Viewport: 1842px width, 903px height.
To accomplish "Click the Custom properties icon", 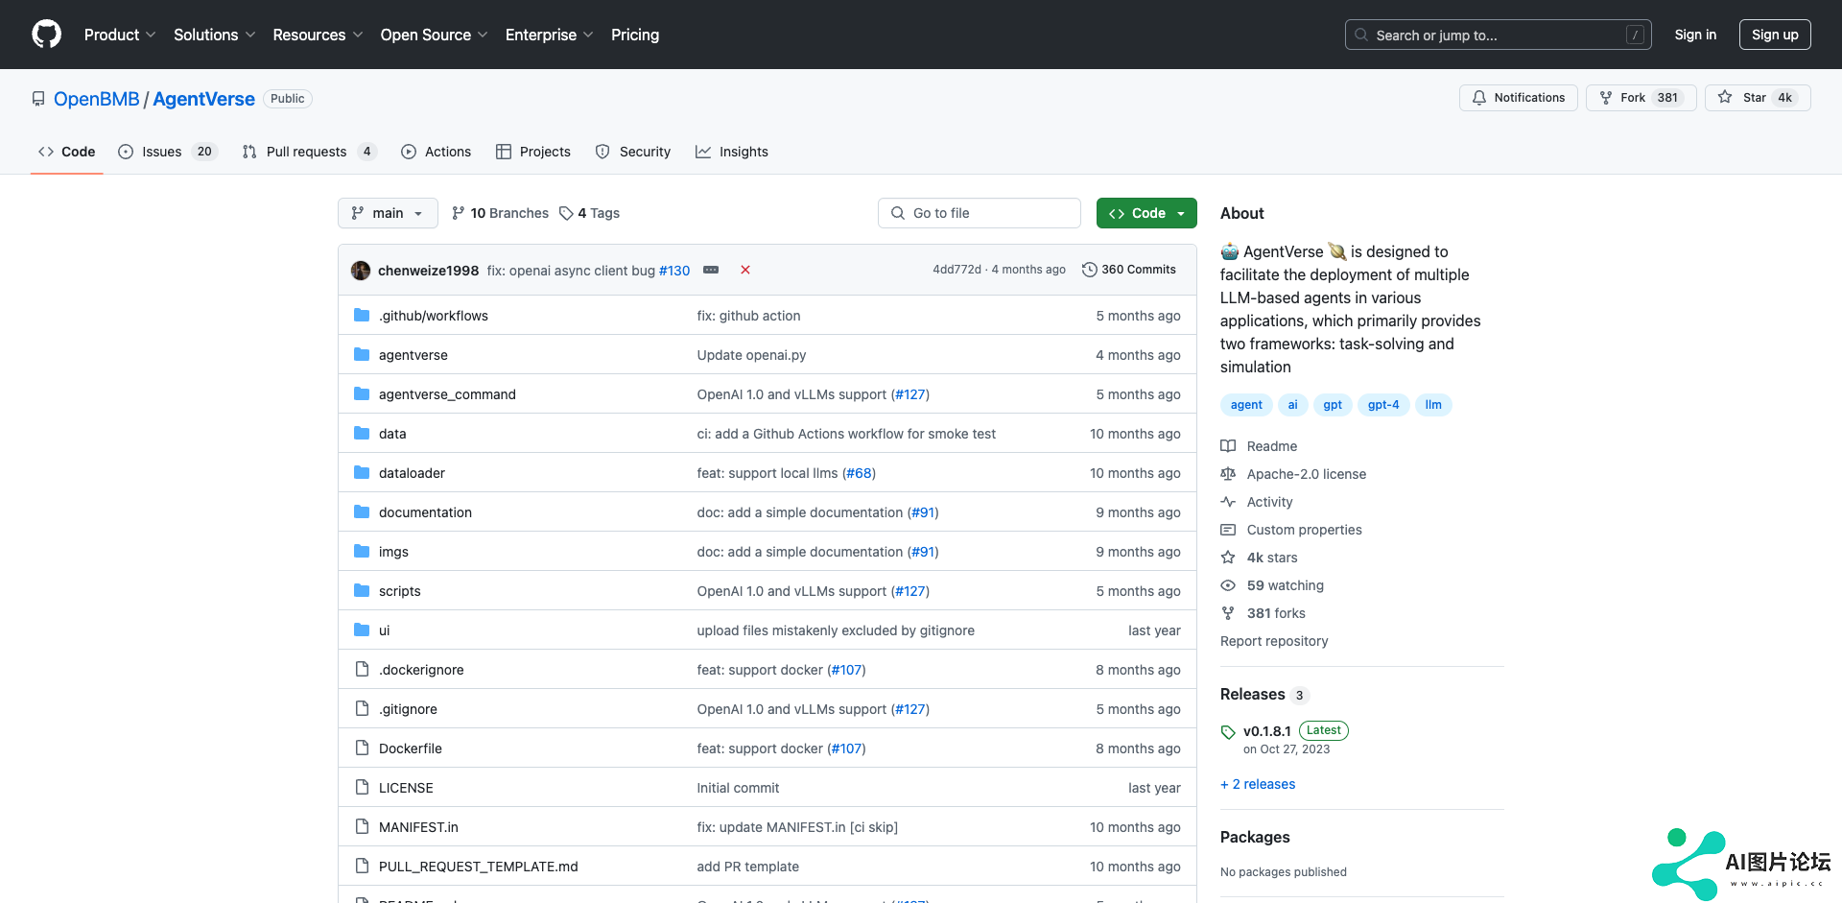I will pyautogui.click(x=1228, y=530).
